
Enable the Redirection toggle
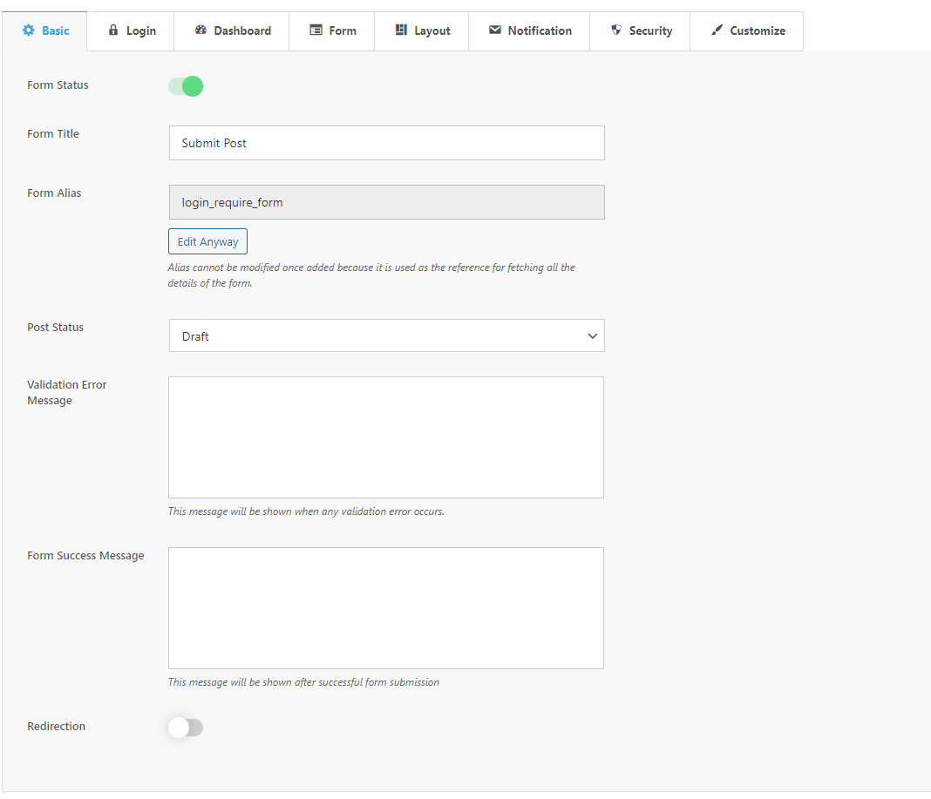(185, 726)
